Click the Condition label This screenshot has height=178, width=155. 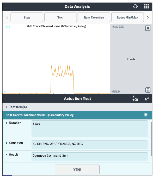pyautogui.click(x=16, y=143)
